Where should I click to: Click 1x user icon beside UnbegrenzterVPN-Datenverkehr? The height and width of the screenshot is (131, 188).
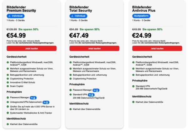click(x=46, y=102)
